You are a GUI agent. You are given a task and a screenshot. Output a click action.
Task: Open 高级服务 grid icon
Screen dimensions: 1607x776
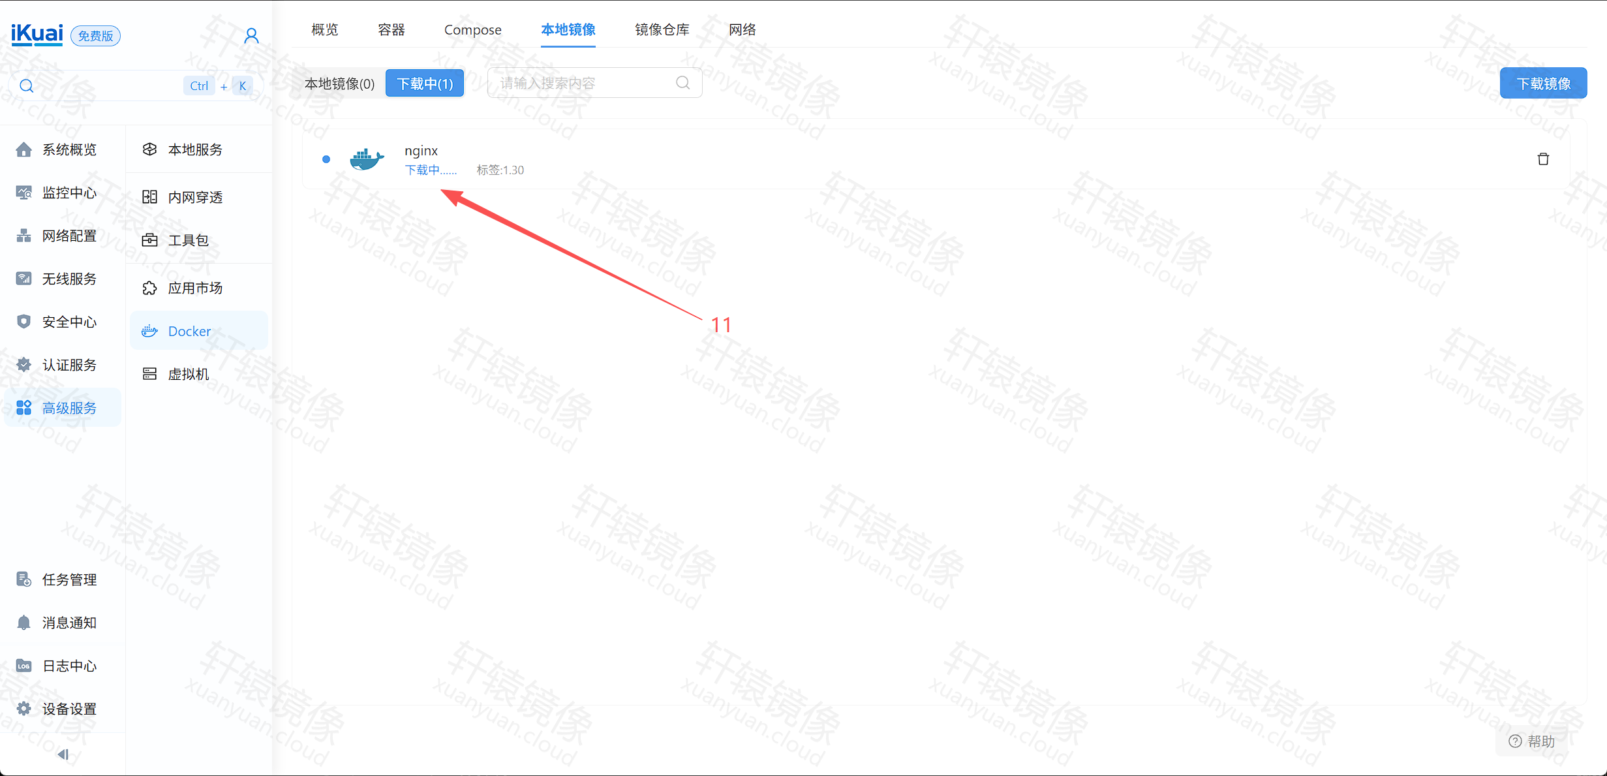23,408
